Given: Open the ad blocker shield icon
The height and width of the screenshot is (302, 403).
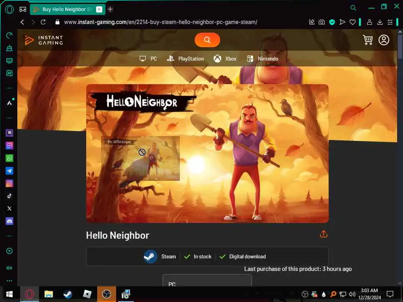Looking at the screenshot, I should [x=332, y=22].
